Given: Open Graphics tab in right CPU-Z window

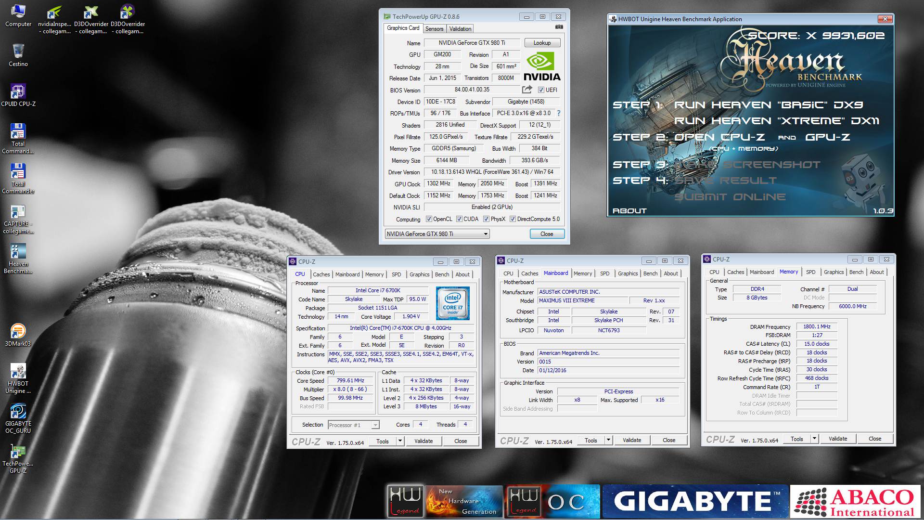Looking at the screenshot, I should click(x=834, y=272).
